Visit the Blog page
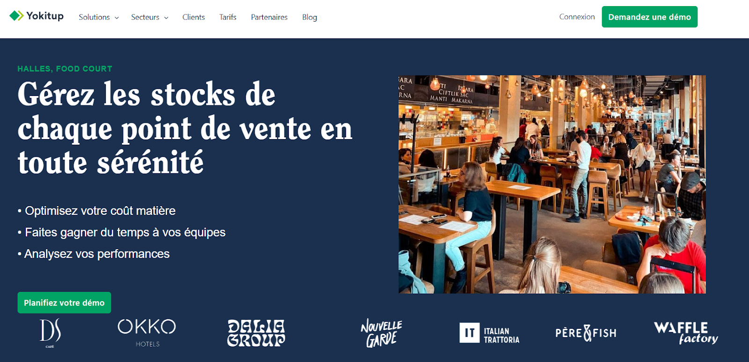 pyautogui.click(x=309, y=17)
